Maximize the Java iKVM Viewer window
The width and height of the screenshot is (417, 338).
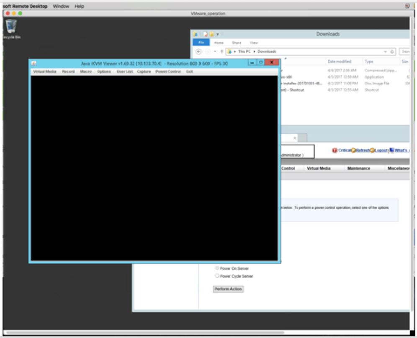pyautogui.click(x=260, y=62)
